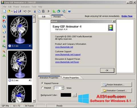Screen dimensions: 137x108
Task: Click the Resize Animation button
Action: point(116,85)
